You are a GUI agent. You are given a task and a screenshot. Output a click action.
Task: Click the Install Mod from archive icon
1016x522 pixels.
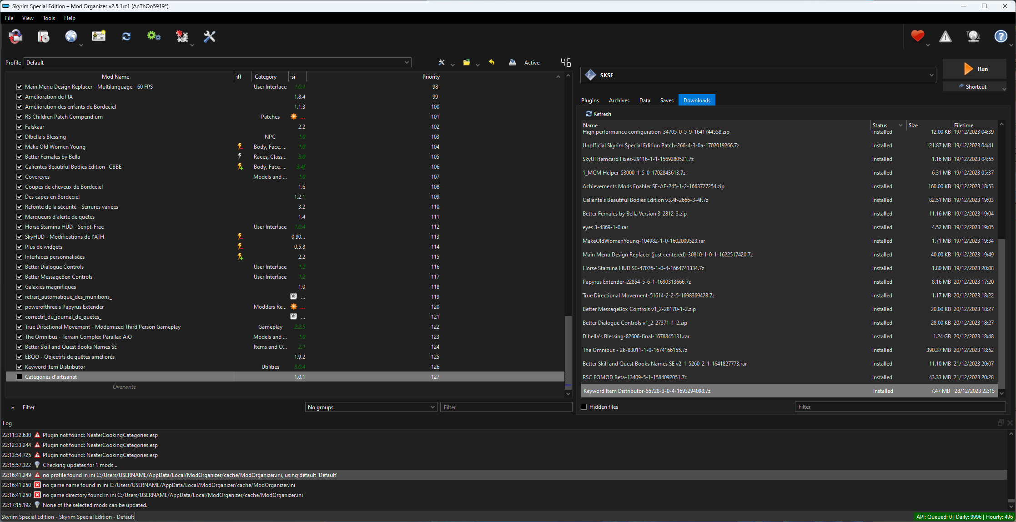43,37
